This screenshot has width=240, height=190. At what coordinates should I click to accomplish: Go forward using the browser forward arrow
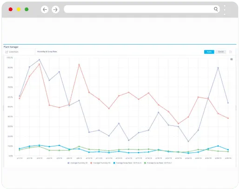[55, 9]
